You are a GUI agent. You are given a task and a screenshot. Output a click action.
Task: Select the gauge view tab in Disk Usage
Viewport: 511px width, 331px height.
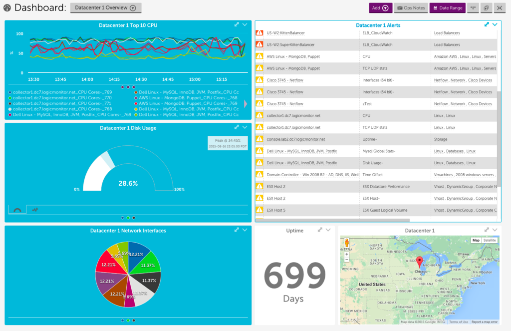coord(17,210)
